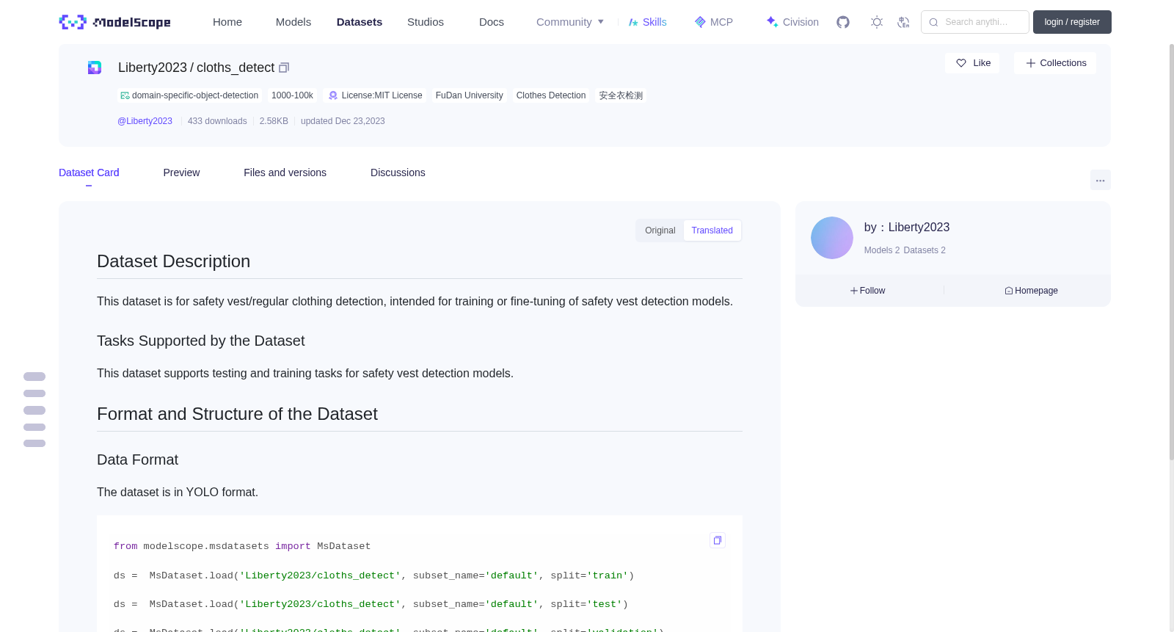Image resolution: width=1174 pixels, height=632 pixels.
Task: Open the ModelScope logo home link
Action: coord(114,22)
